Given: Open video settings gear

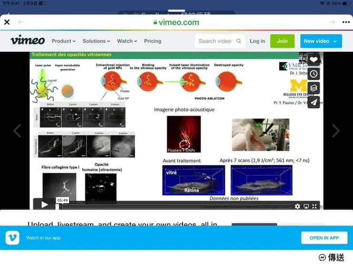Looking at the screenshot, I should [297, 206].
